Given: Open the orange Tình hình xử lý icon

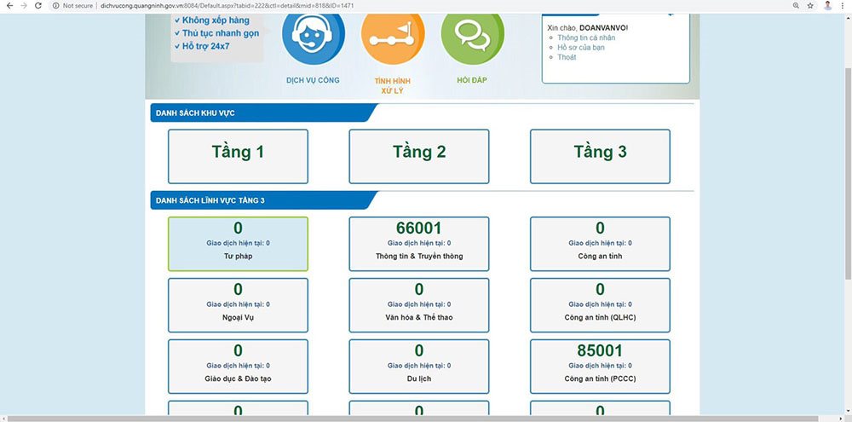Looking at the screenshot, I should point(393,35).
